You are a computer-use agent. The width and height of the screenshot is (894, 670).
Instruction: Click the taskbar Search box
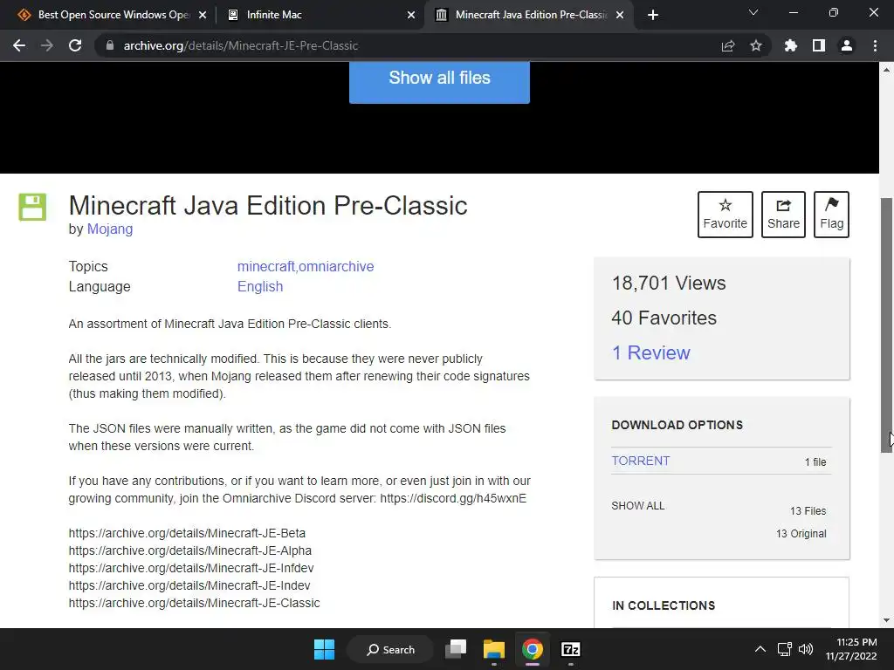[390, 649]
